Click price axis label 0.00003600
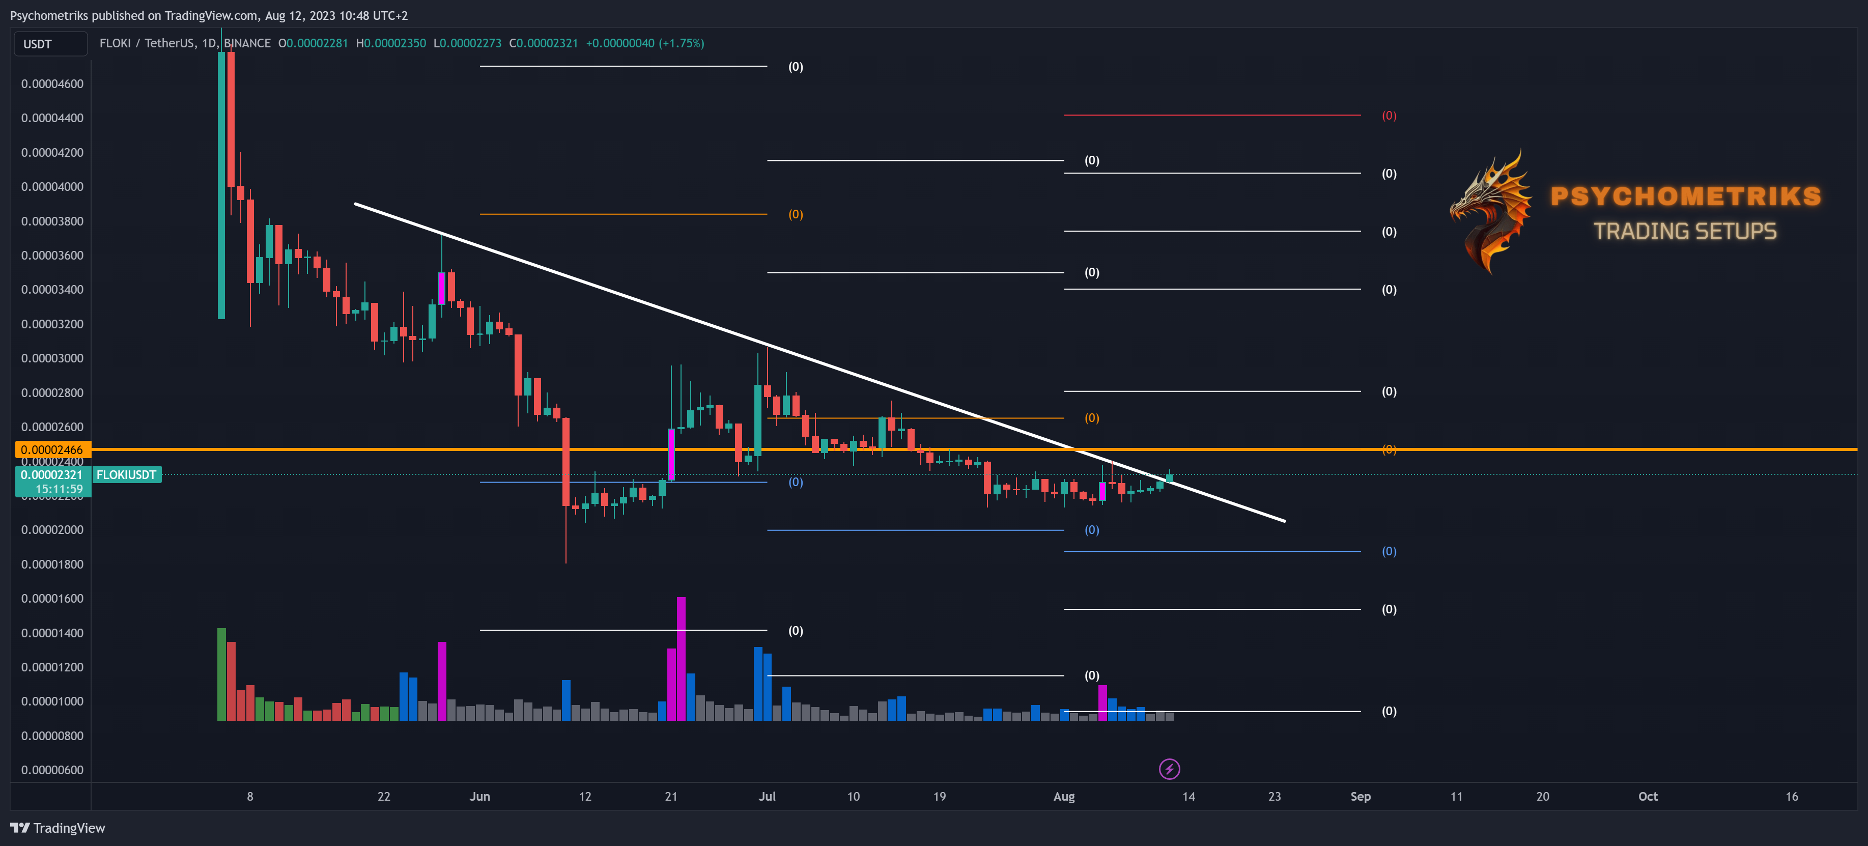This screenshot has width=1868, height=846. tap(52, 255)
